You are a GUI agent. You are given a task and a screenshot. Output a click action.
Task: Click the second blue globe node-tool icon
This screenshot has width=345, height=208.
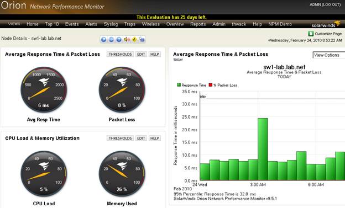coord(111,40)
